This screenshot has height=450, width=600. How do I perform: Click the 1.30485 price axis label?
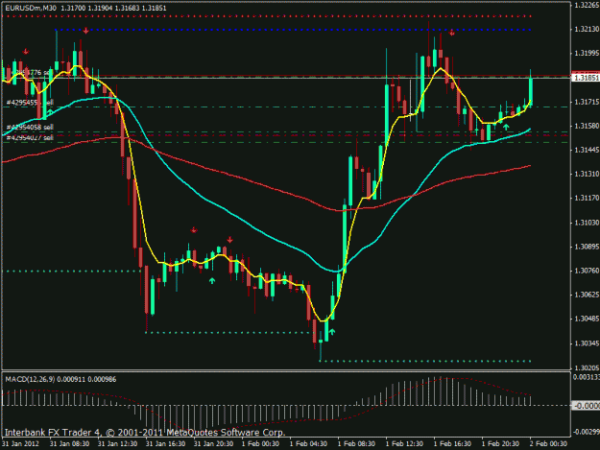click(587, 319)
